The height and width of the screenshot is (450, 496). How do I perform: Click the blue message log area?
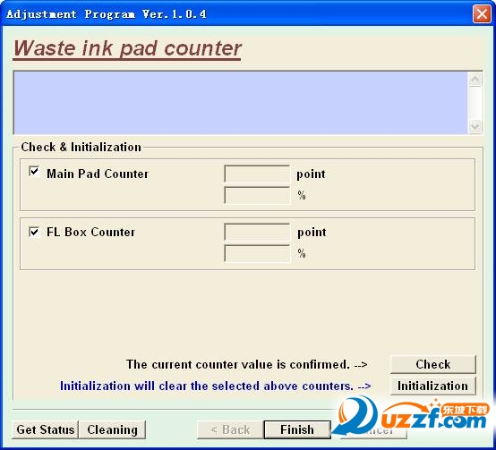tap(241, 103)
